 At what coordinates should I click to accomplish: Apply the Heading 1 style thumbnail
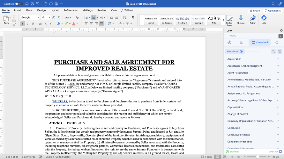click(x=182, y=20)
